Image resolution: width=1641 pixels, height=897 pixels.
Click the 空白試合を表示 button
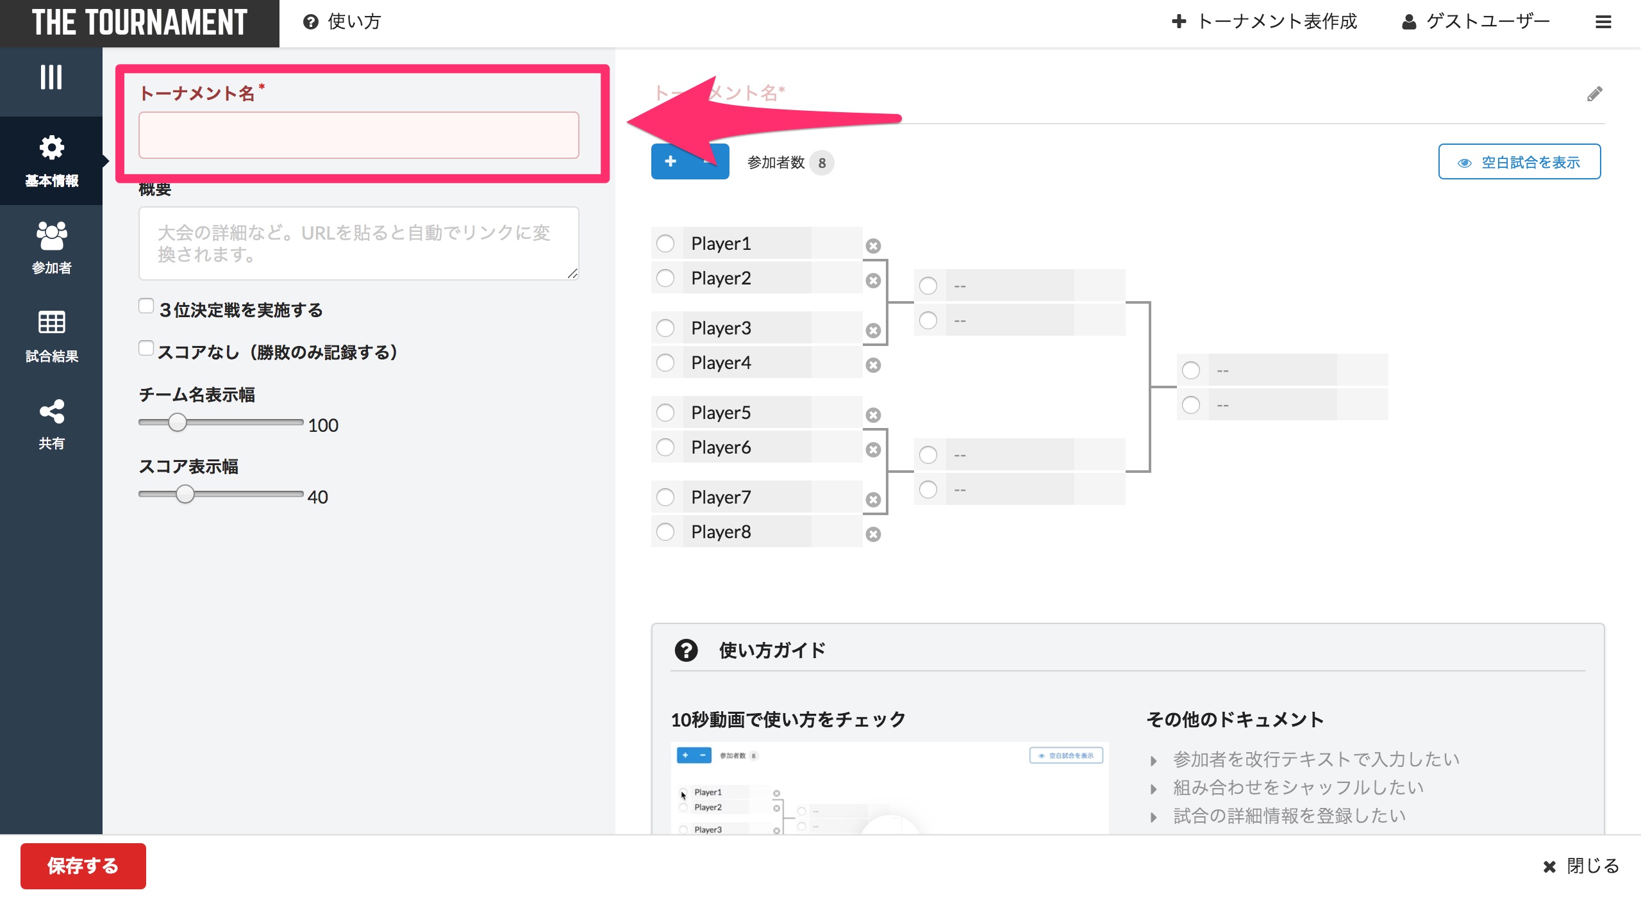[1519, 162]
